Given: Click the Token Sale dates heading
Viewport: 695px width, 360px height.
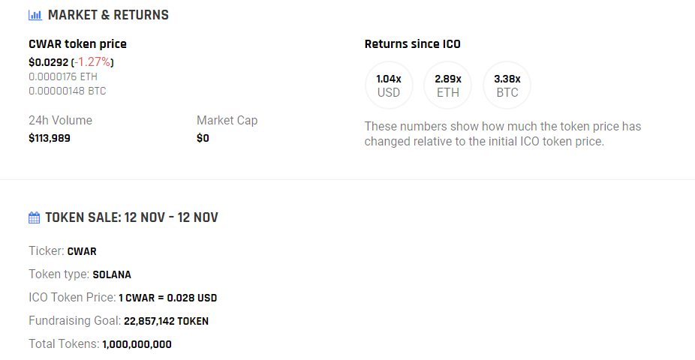Looking at the screenshot, I should [131, 217].
